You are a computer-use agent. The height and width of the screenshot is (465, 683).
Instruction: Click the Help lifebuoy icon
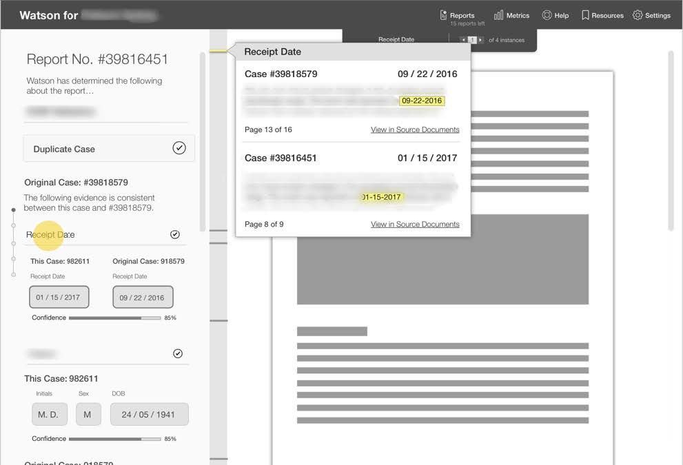tap(547, 15)
